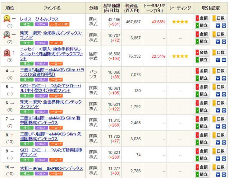Click the green 積立 tag under 大和 iFree S&P500
Screen dimensions: 229x178
[27, 173]
